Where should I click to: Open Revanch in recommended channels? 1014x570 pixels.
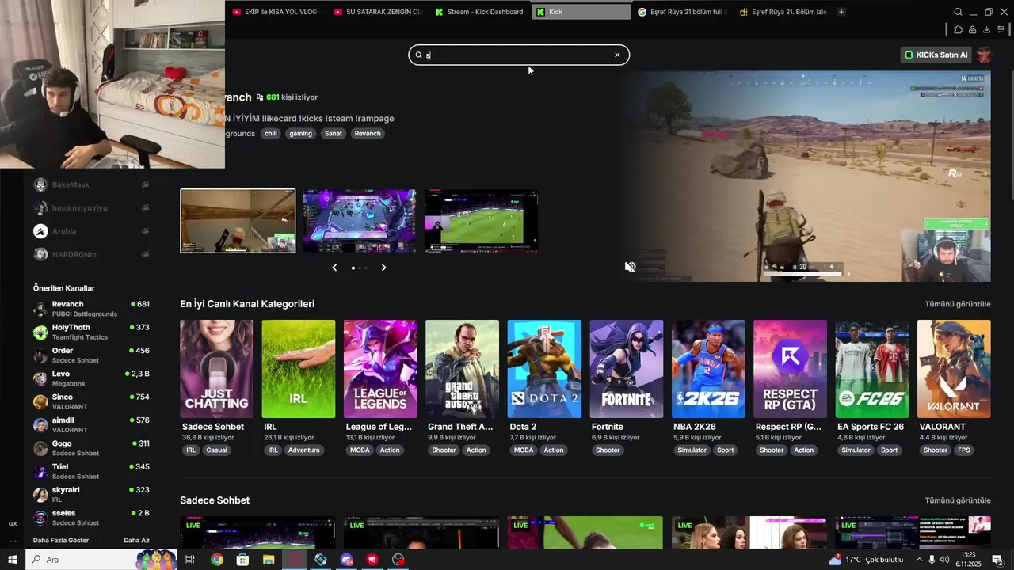coord(91,309)
